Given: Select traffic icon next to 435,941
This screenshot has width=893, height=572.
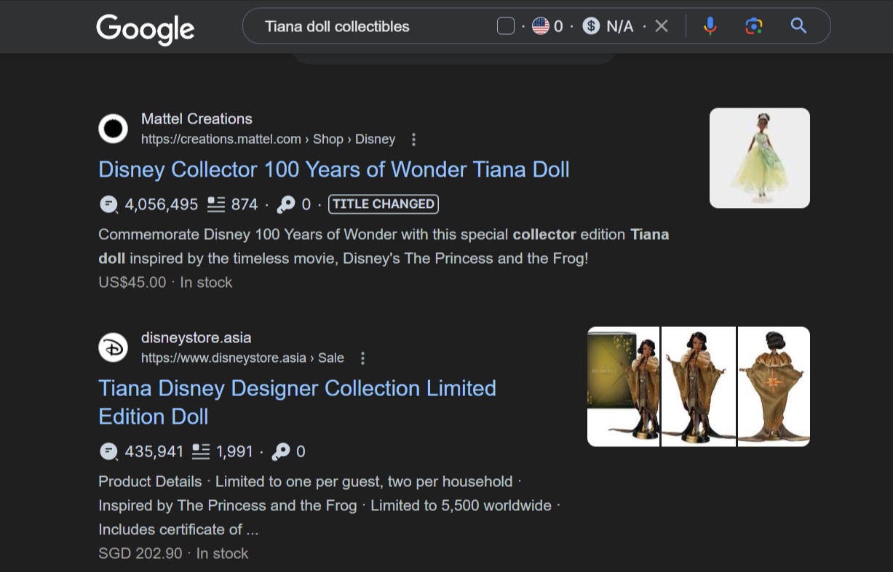Looking at the screenshot, I should (108, 451).
